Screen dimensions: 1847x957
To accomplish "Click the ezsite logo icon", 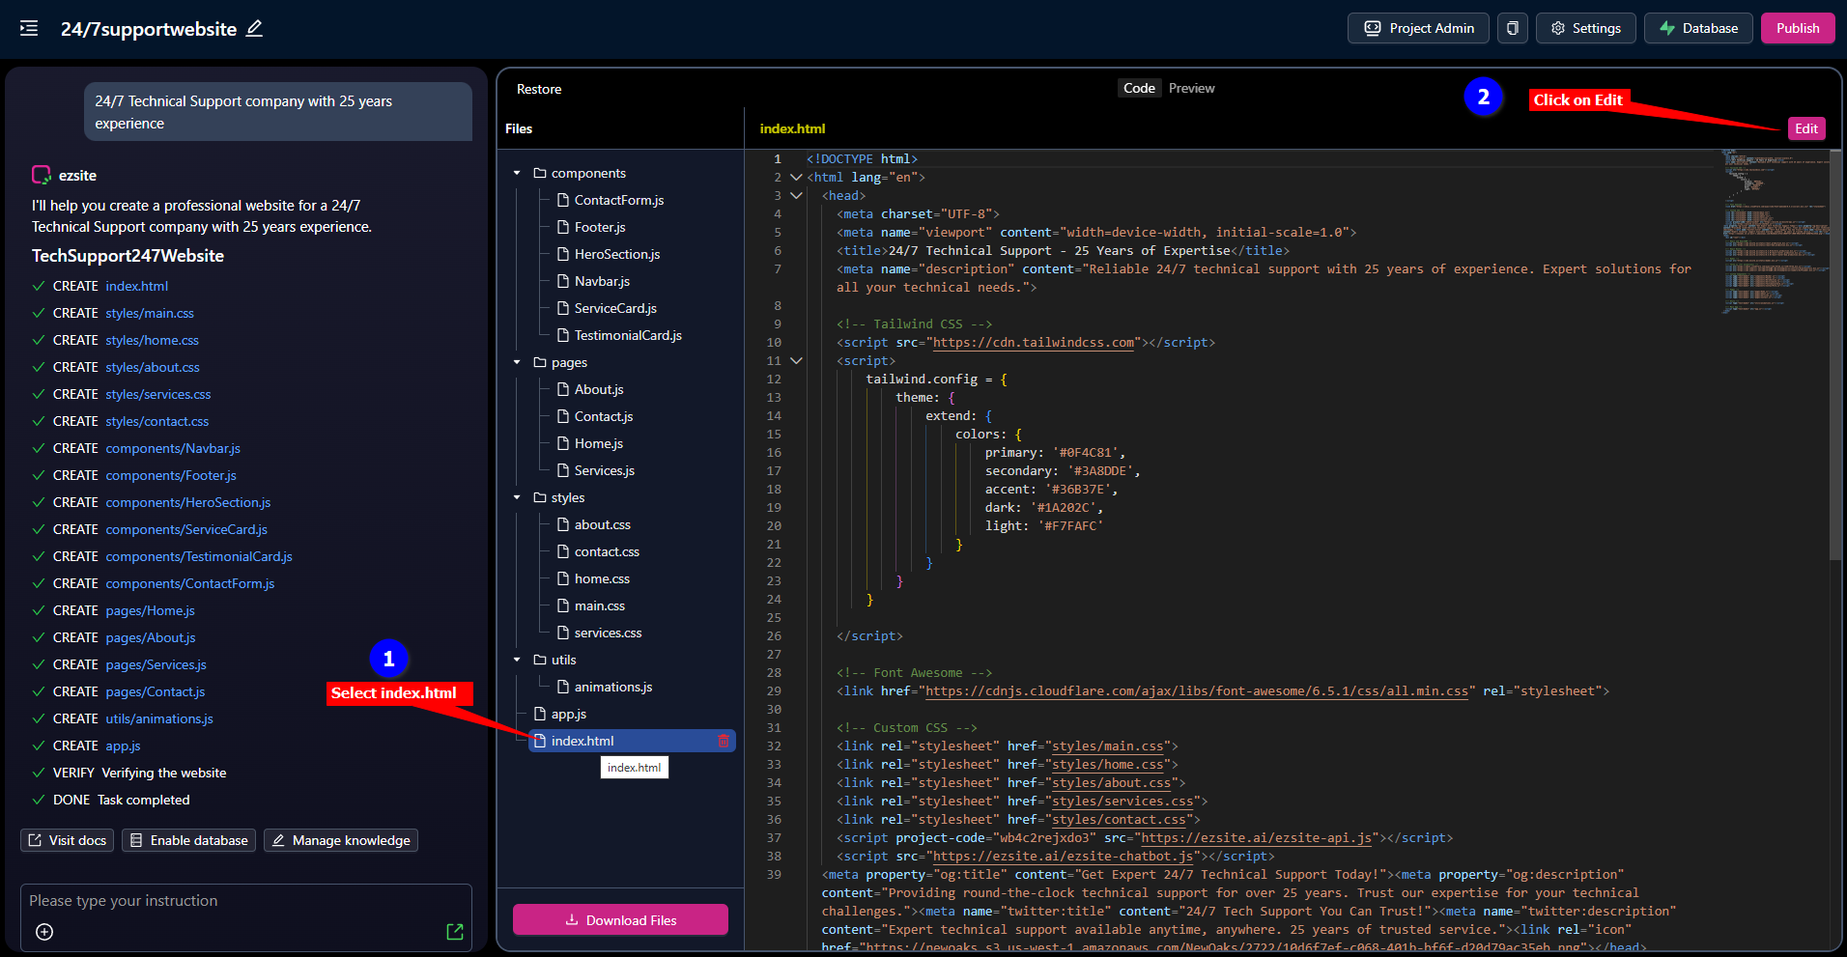I will [42, 175].
